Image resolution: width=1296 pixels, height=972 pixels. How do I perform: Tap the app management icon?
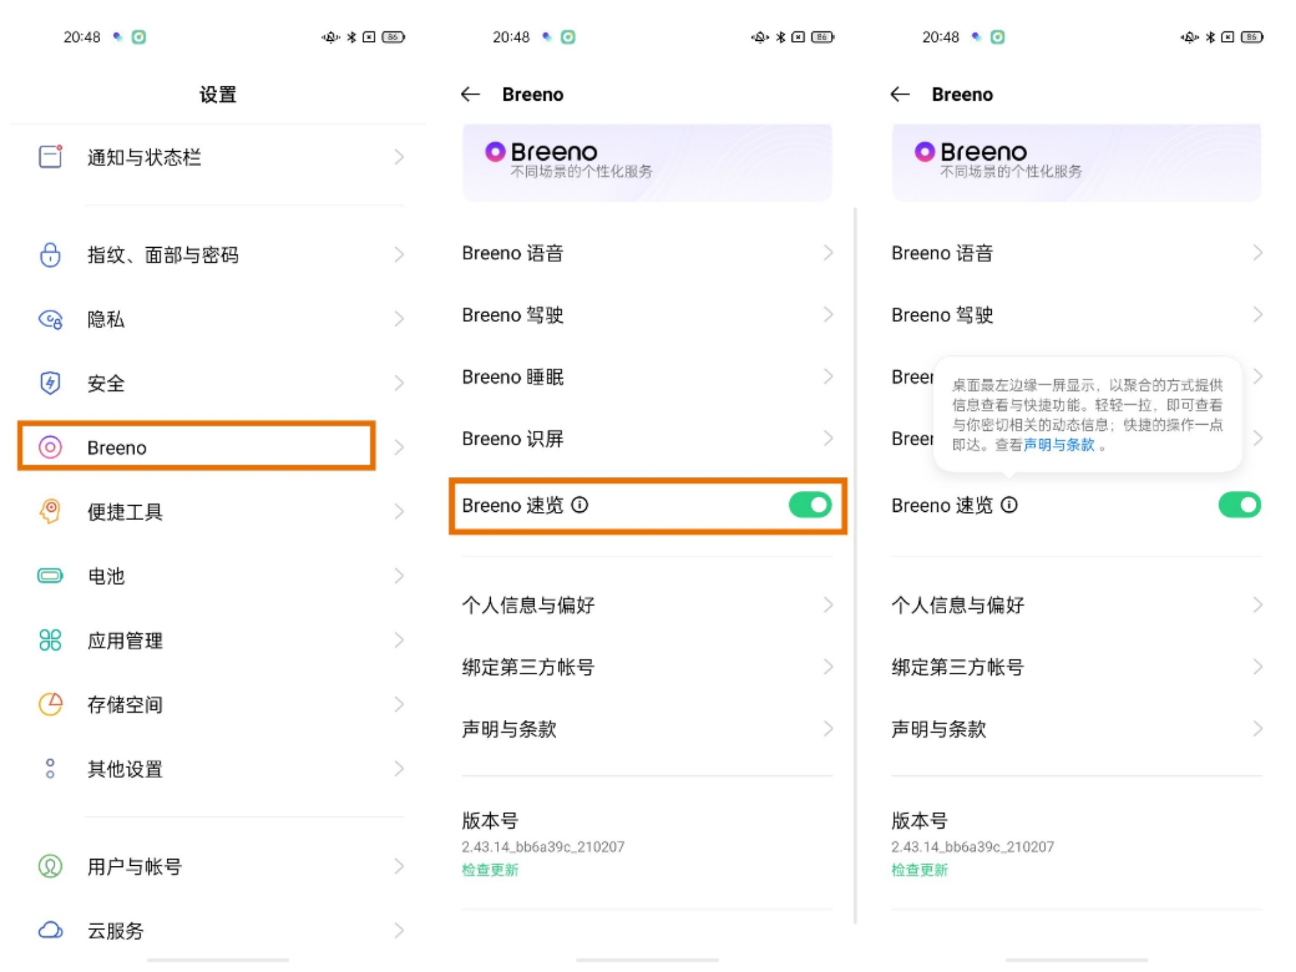50,640
